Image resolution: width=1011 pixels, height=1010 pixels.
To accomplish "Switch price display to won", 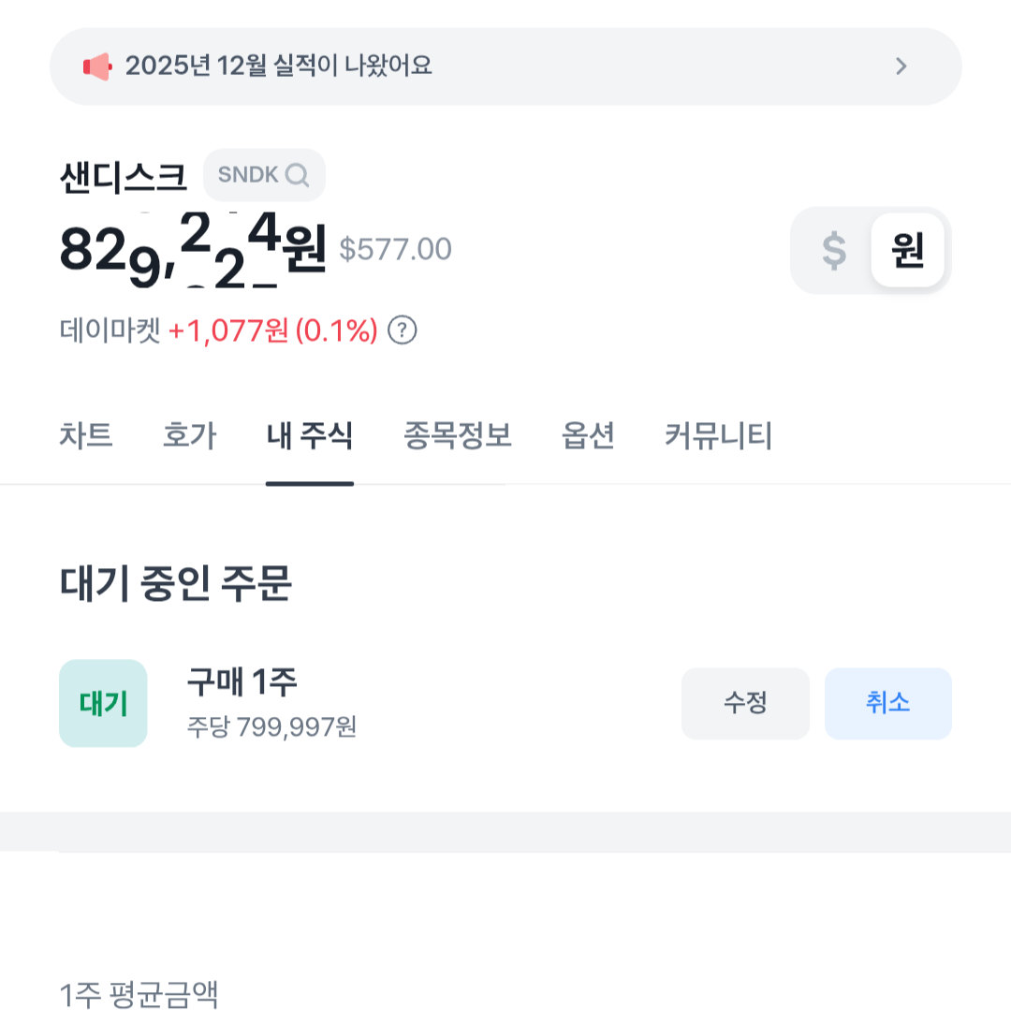I will point(907,250).
